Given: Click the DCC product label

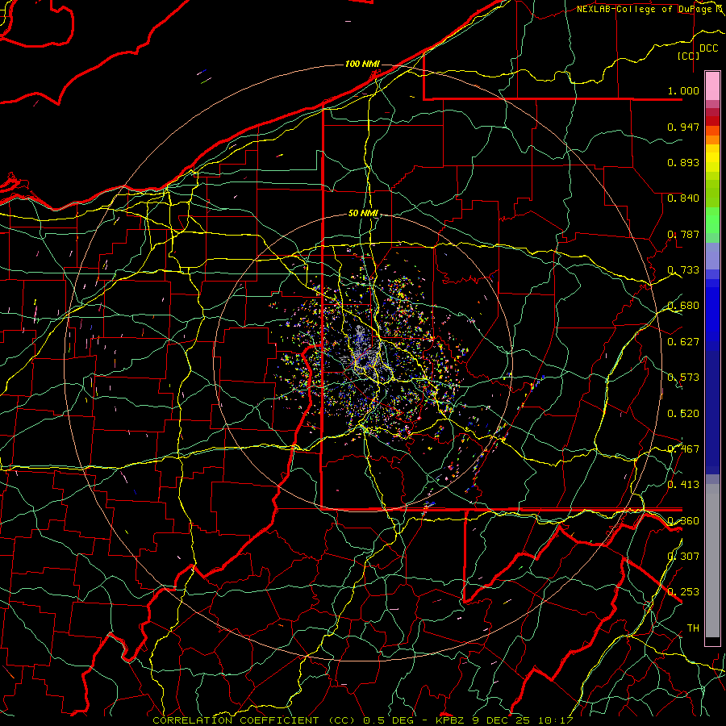Looking at the screenshot, I should point(708,48).
